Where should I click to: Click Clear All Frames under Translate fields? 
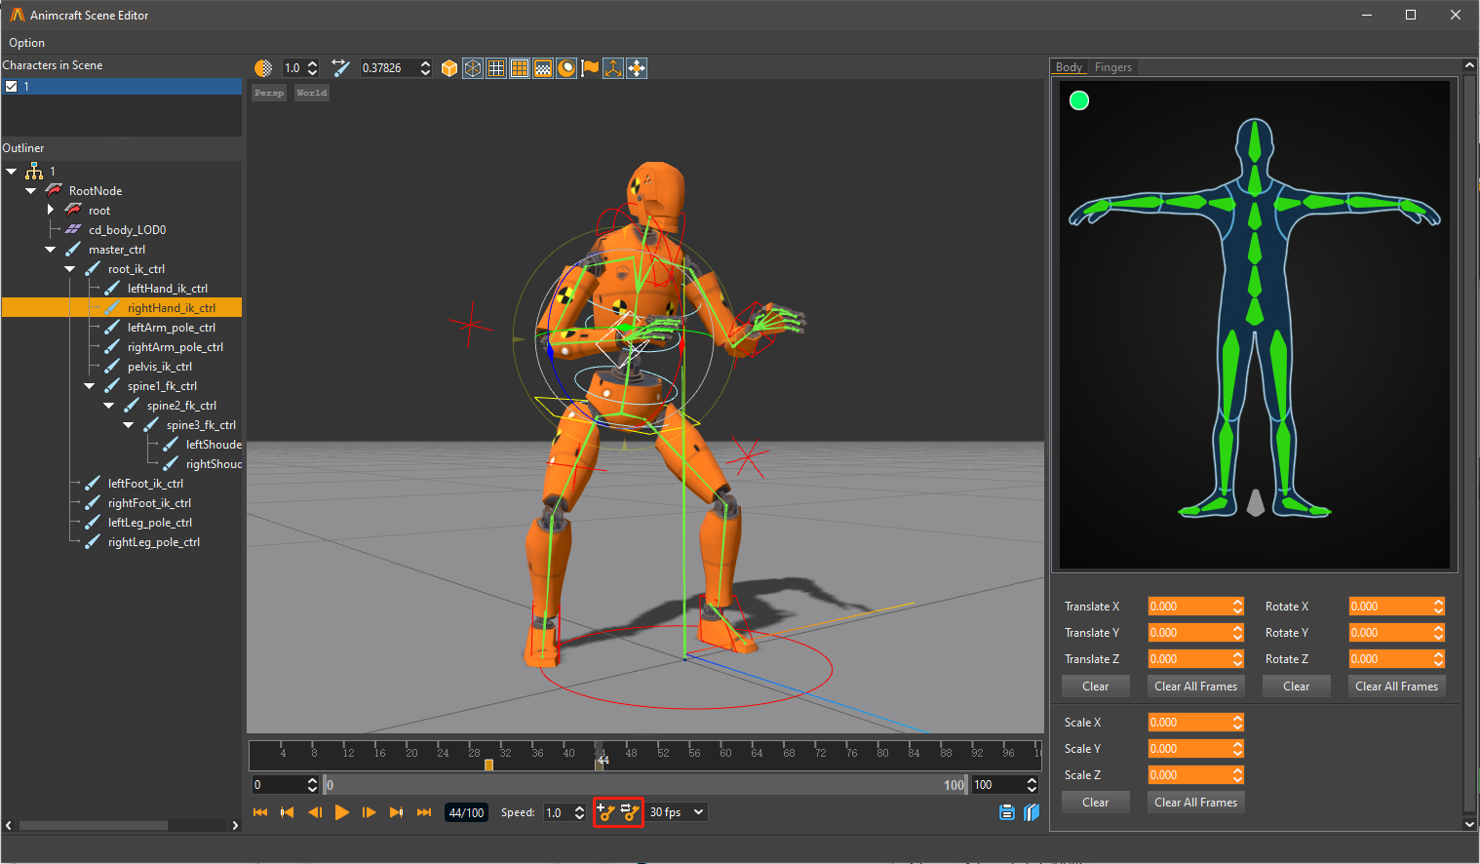pos(1195,687)
